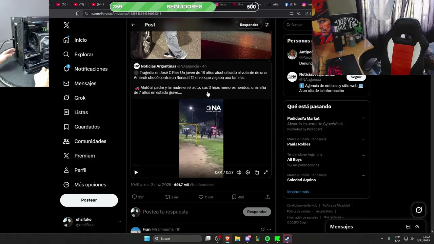The image size is (434, 244).
Task: Click the Buscar search box on X
Action: click(298, 25)
